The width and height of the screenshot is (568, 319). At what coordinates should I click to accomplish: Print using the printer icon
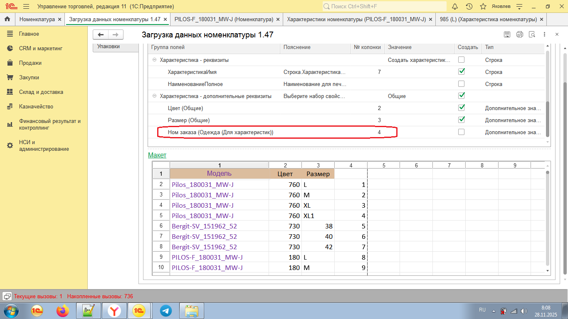point(519,34)
